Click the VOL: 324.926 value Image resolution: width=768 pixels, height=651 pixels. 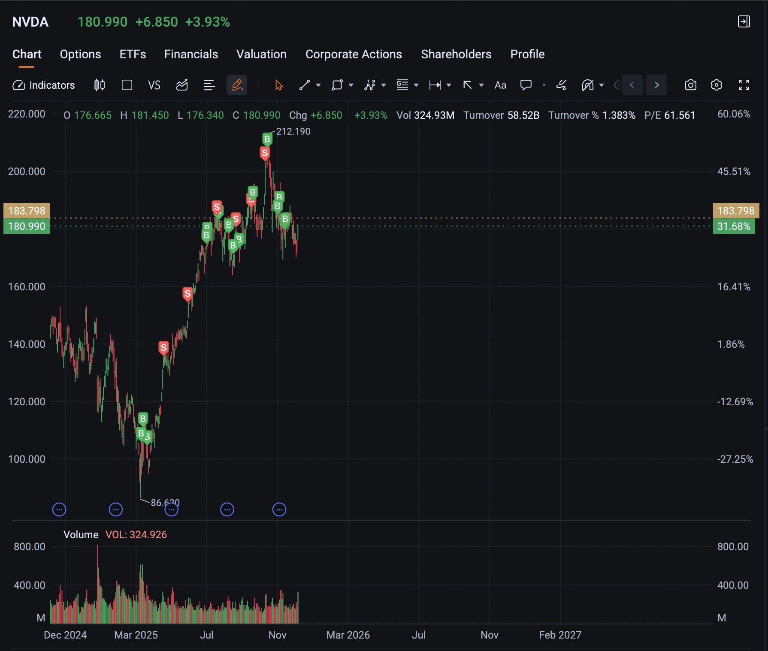[136, 535]
